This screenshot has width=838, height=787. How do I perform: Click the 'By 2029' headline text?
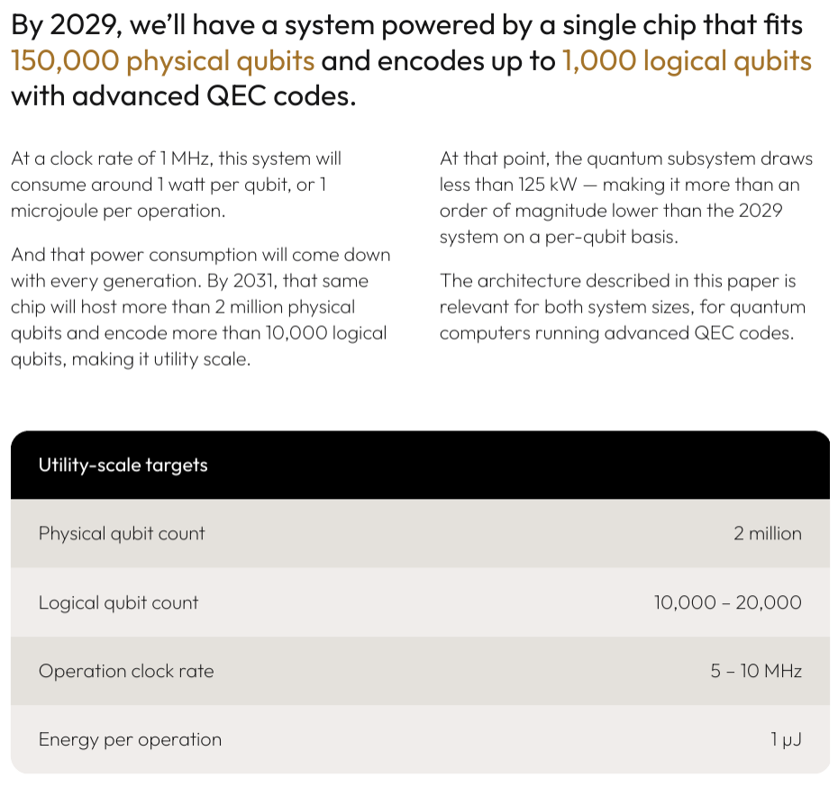[x=65, y=25]
